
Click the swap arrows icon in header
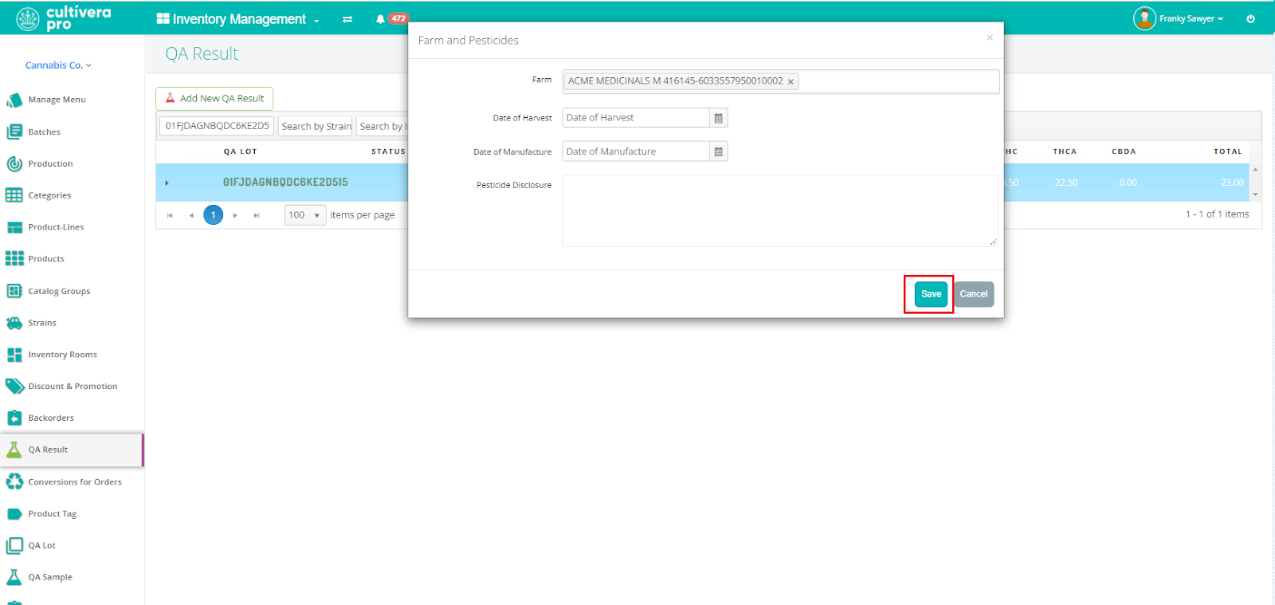pyautogui.click(x=347, y=19)
